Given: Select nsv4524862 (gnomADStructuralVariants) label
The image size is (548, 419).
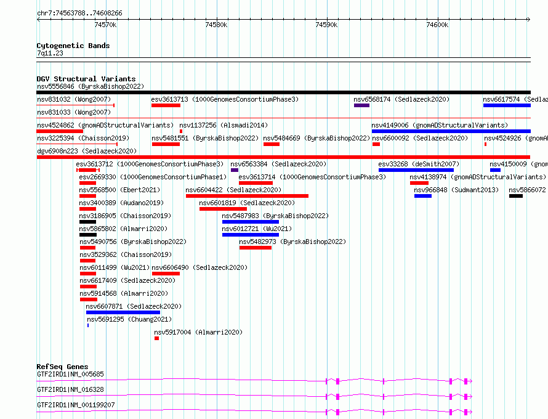Looking at the screenshot, I should coord(105,125).
